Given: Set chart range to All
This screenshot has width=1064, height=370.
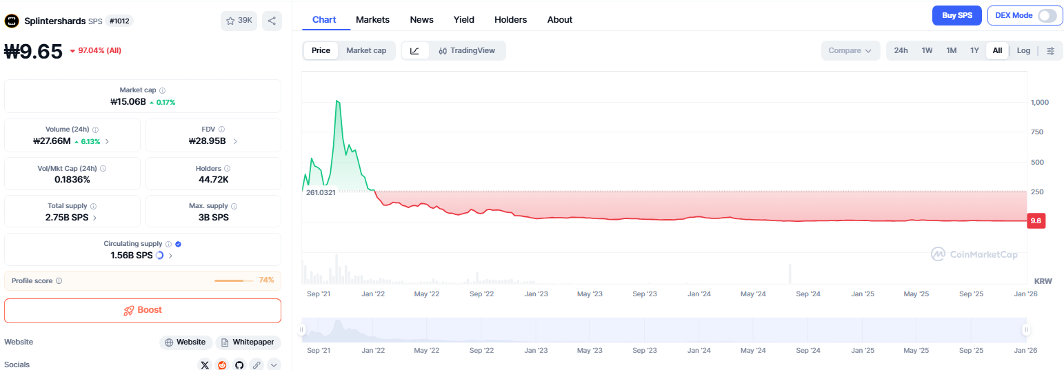Looking at the screenshot, I should (997, 50).
